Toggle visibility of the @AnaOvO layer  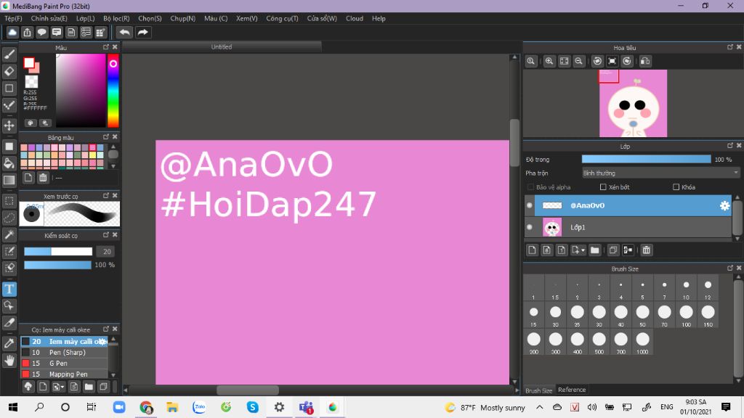530,205
